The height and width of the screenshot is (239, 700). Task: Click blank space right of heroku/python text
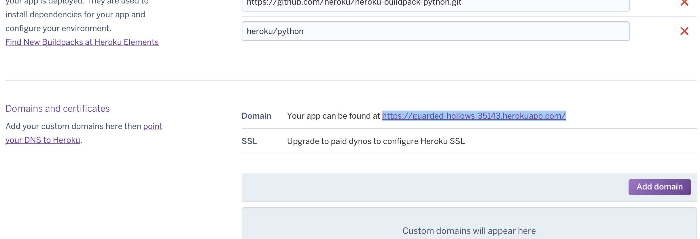click(x=461, y=31)
